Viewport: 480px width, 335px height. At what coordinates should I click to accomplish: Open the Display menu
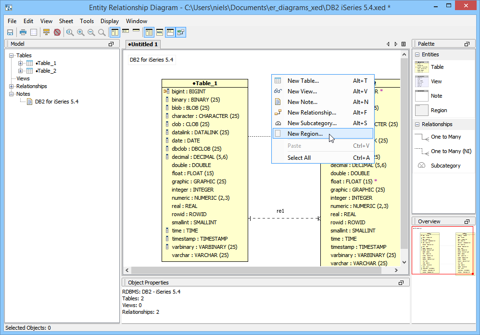coord(110,21)
